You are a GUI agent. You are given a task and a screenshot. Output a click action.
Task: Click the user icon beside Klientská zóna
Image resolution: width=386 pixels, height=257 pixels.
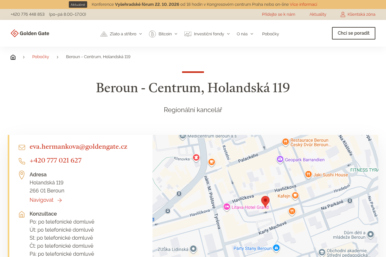click(x=343, y=14)
